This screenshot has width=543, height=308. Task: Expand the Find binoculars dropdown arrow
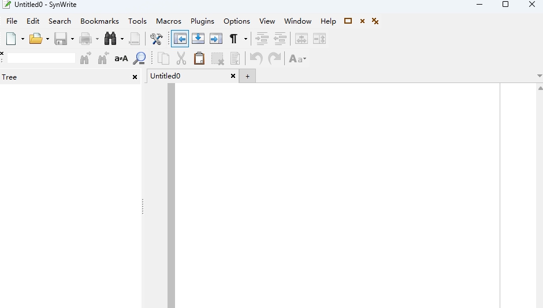tap(122, 39)
